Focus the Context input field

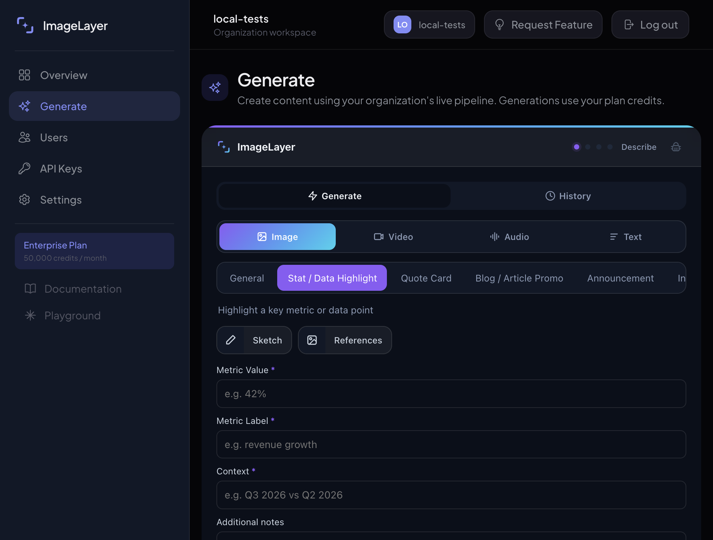point(451,495)
